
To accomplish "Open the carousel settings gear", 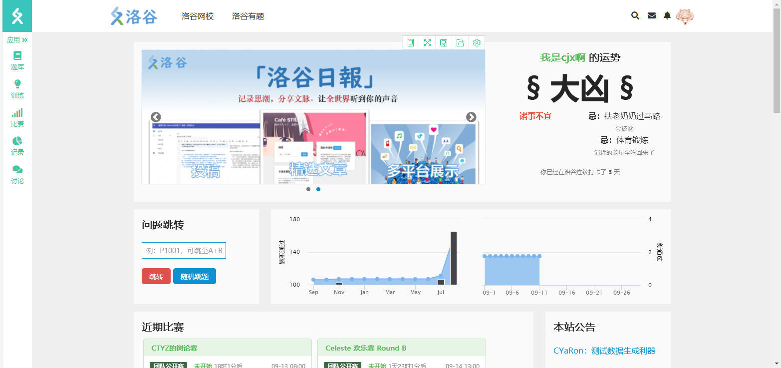I will [x=476, y=43].
